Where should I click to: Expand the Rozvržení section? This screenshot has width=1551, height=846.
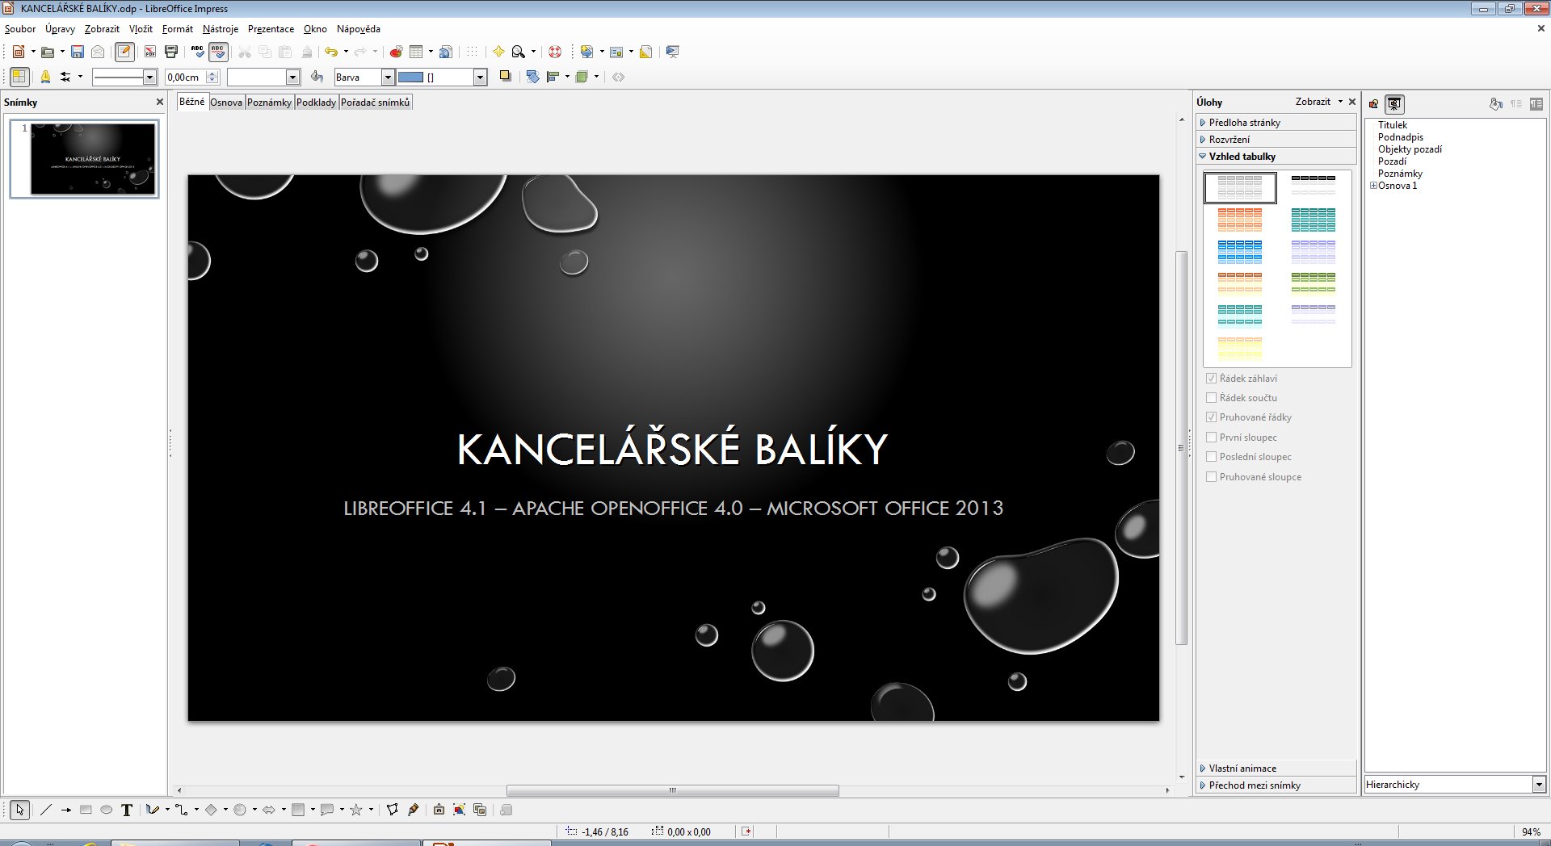click(x=1276, y=140)
